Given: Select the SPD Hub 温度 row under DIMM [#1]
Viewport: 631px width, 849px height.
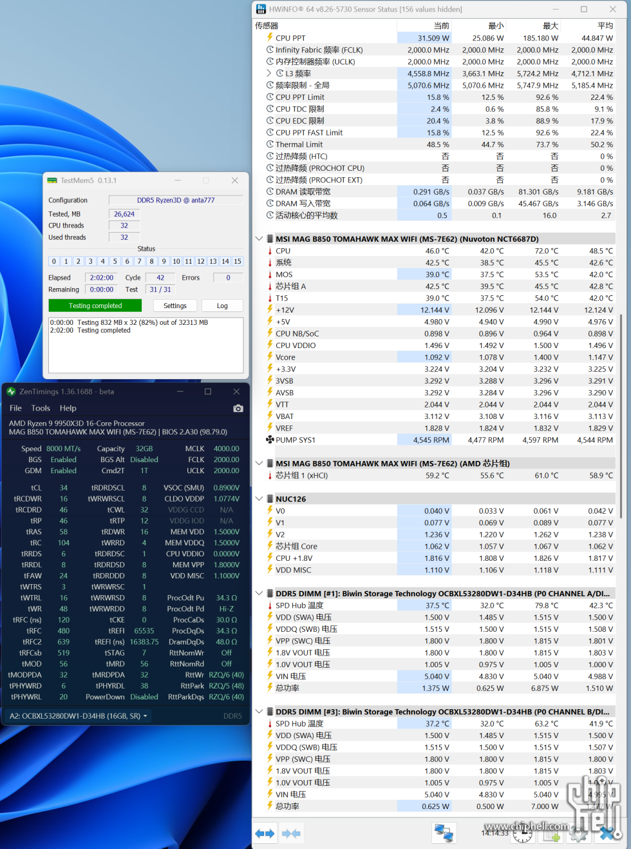Looking at the screenshot, I should [x=435, y=605].
